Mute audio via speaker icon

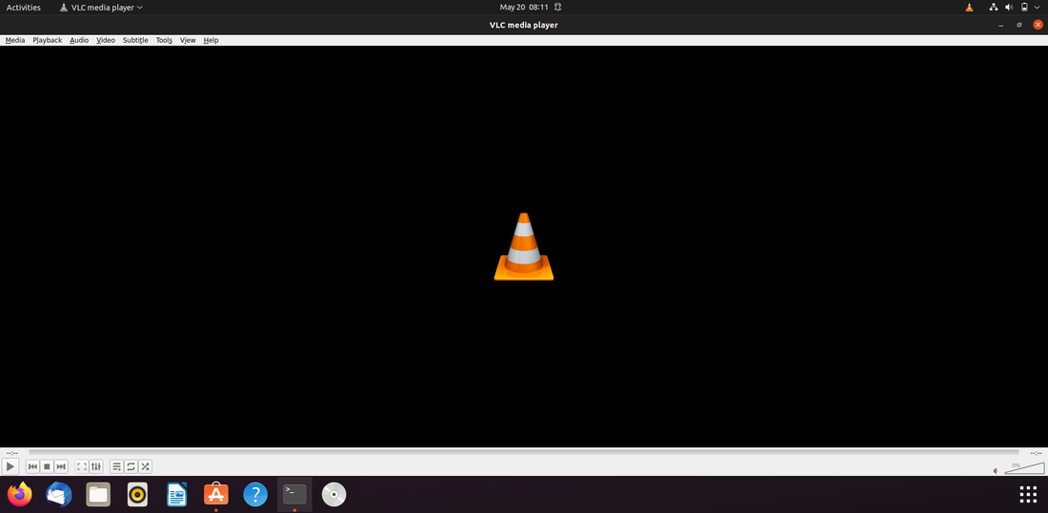[x=996, y=470]
